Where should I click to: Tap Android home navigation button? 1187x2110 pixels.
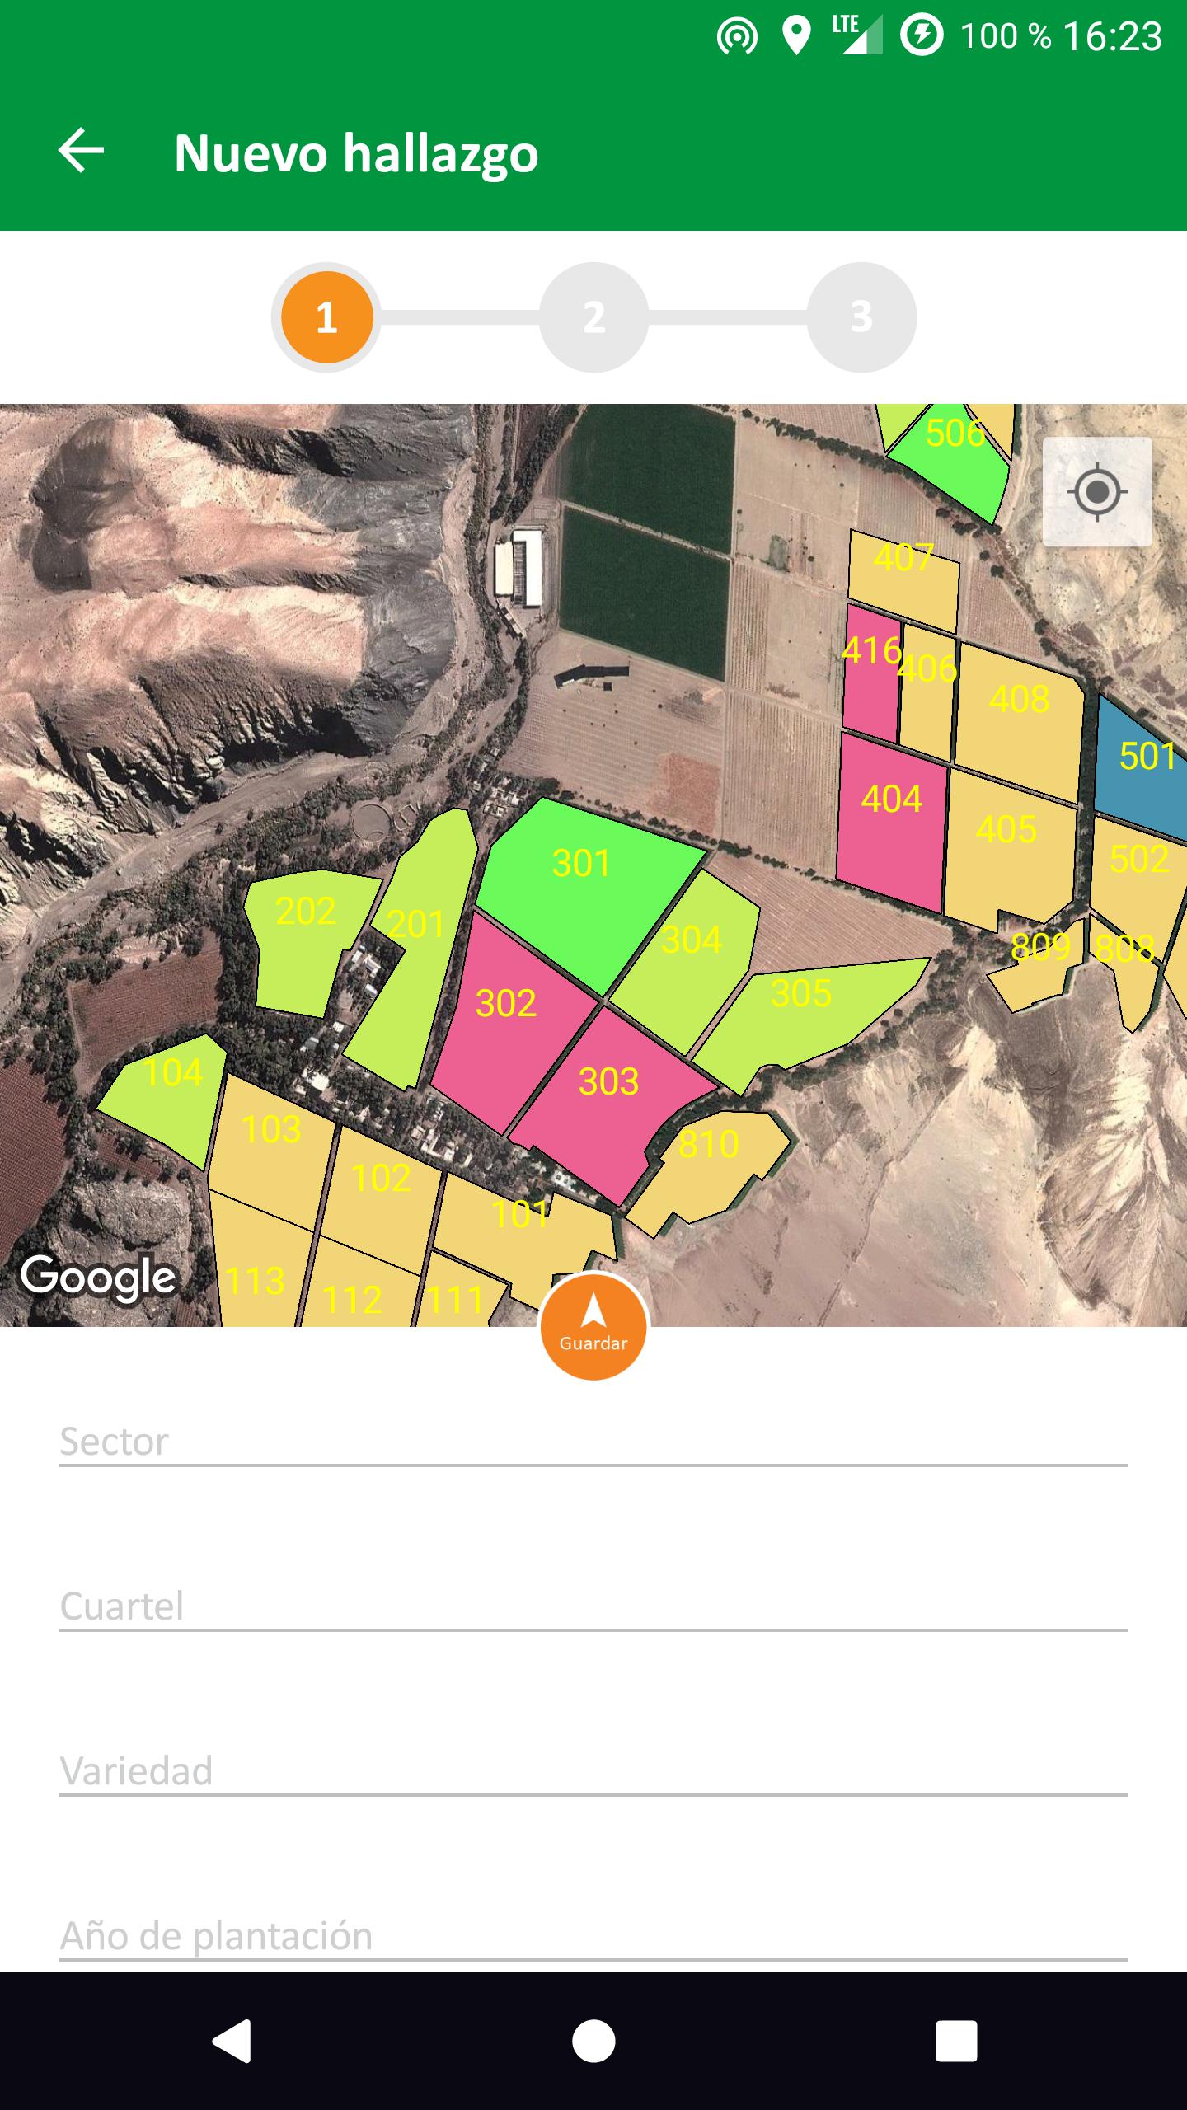593,2041
